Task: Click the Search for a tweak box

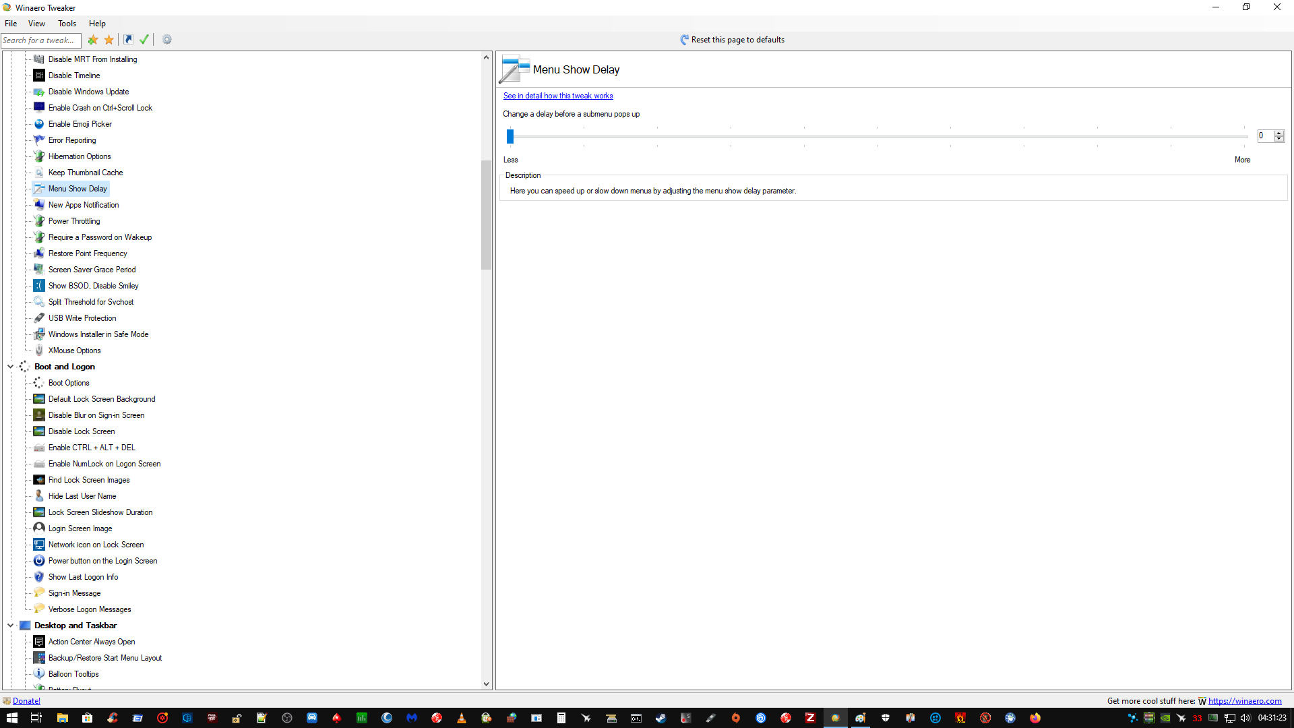Action: 40,40
